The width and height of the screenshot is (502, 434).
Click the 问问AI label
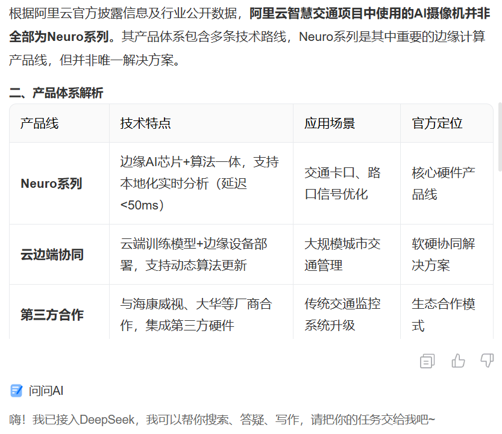click(x=46, y=391)
